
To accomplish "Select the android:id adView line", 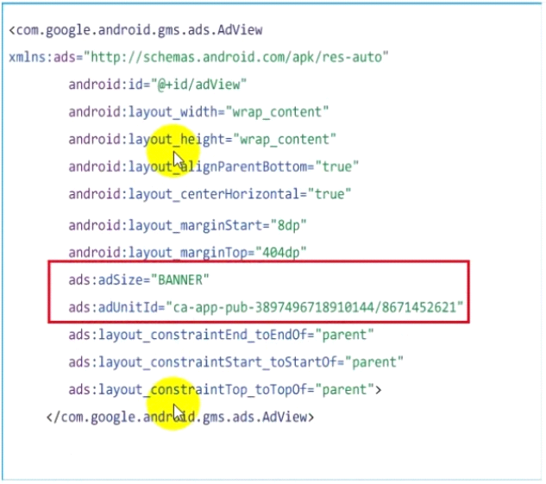I will 159,85.
